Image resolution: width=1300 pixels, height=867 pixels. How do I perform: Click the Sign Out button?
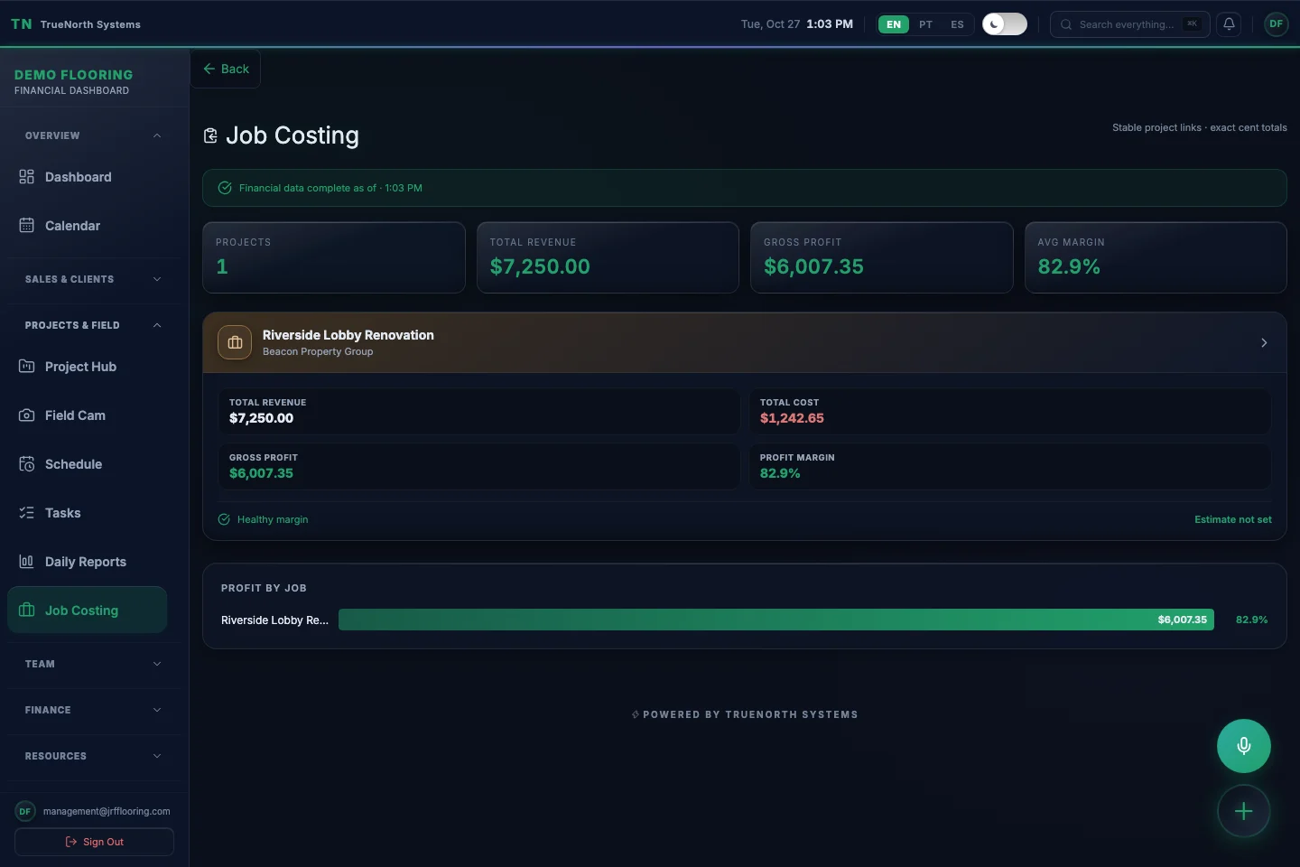(x=94, y=842)
